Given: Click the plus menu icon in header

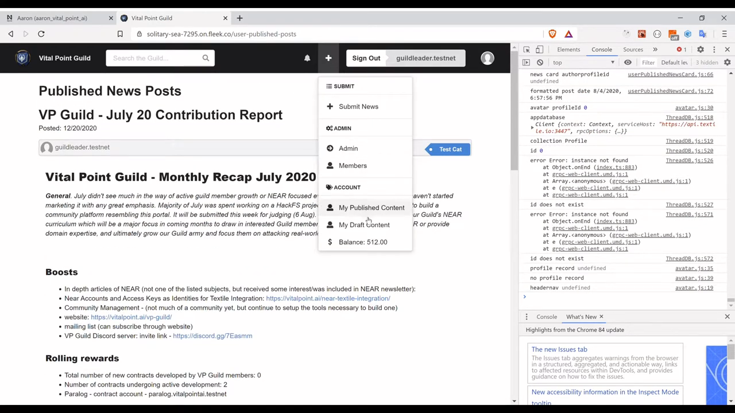Looking at the screenshot, I should point(328,58).
